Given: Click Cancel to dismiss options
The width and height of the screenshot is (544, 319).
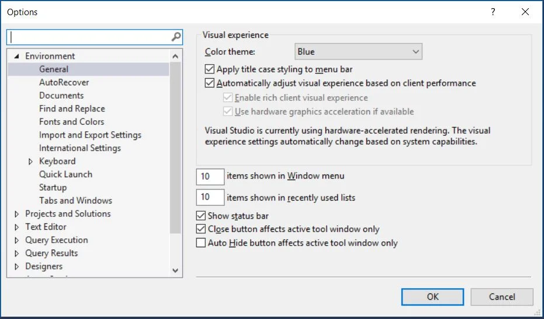Looking at the screenshot, I should click(502, 297).
